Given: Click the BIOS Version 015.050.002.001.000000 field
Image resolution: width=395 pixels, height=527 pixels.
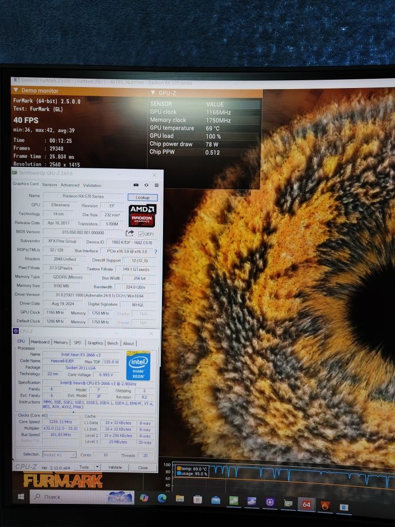Looking at the screenshot, I should pos(83,233).
